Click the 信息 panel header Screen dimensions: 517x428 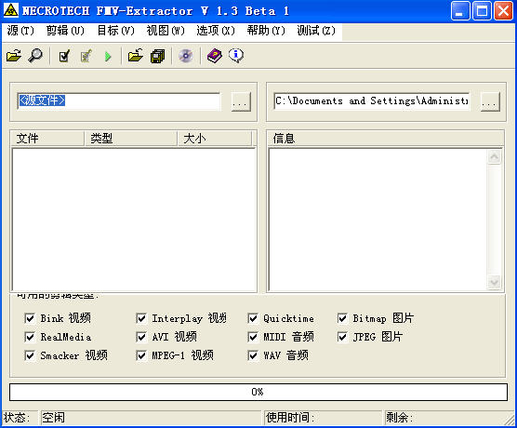pyautogui.click(x=385, y=139)
